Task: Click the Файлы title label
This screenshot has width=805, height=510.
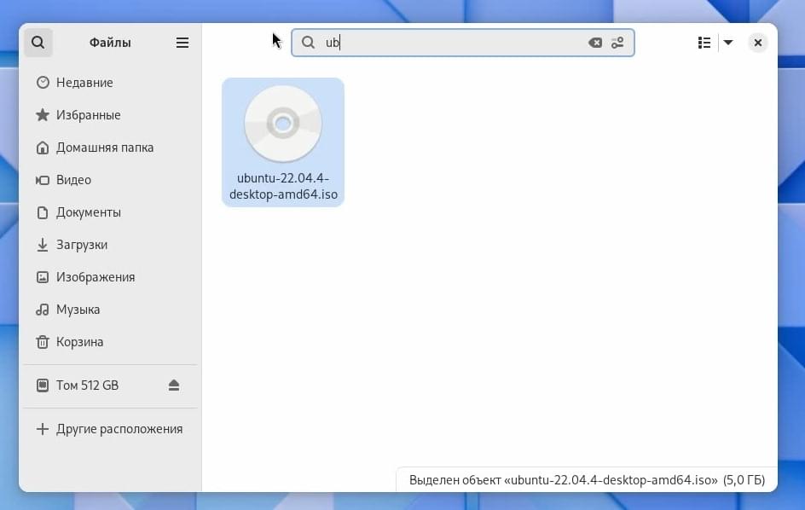Action: click(110, 43)
